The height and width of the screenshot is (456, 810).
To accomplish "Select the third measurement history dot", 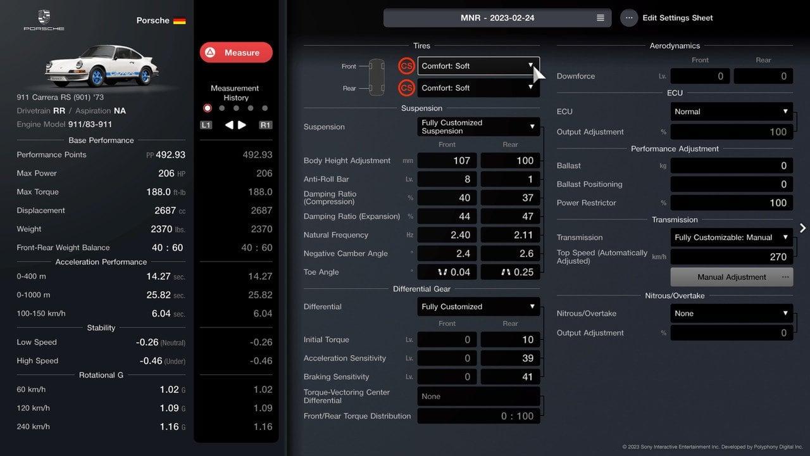I will 236,108.
